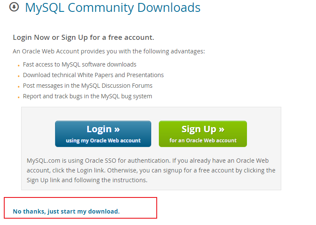Screen dimensions: 316x225
Task: Click orange bullet beside 'Download technical' item
Action: coord(19,76)
